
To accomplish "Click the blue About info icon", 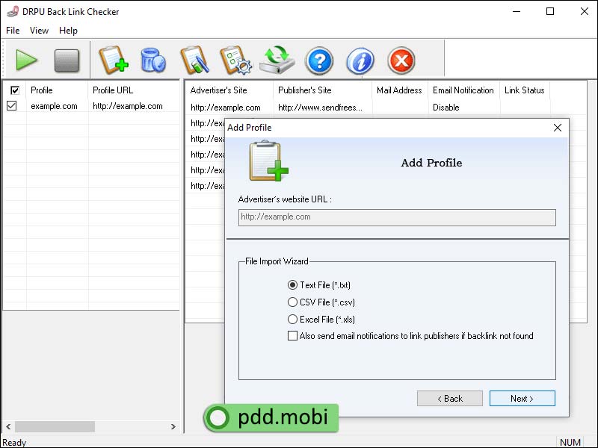I will pos(360,60).
